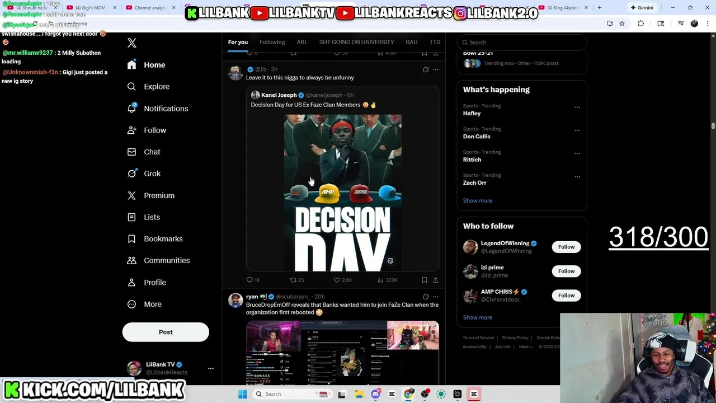
Task: Bookmark this page with Chrome star icon
Action: point(622,24)
